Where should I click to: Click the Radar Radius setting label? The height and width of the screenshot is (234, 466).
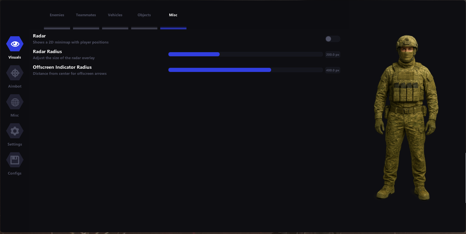click(47, 52)
